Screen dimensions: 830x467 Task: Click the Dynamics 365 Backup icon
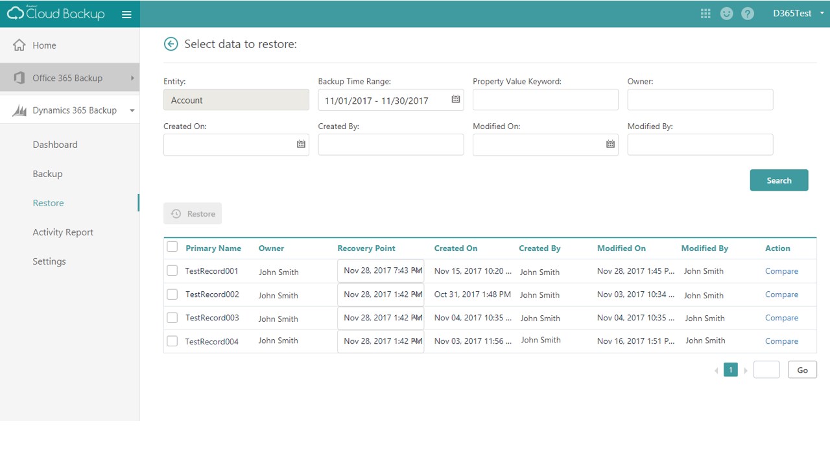(x=19, y=110)
